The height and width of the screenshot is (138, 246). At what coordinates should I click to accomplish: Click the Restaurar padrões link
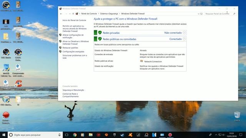pyautogui.click(x=70, y=48)
